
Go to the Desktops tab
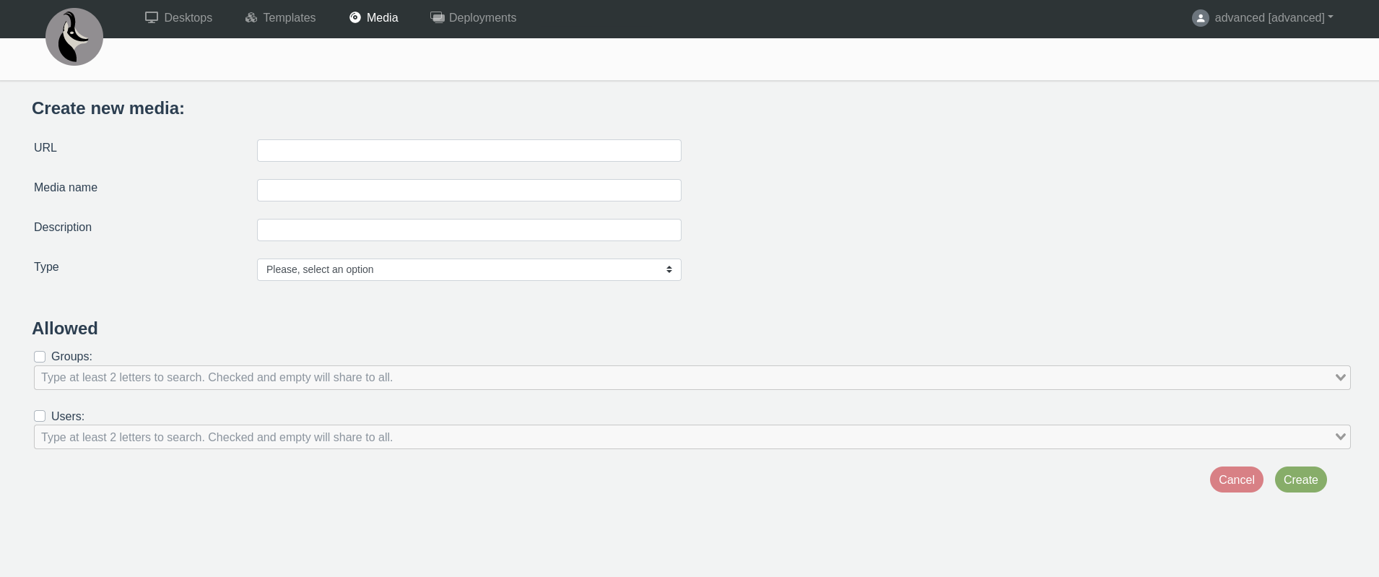[188, 18]
